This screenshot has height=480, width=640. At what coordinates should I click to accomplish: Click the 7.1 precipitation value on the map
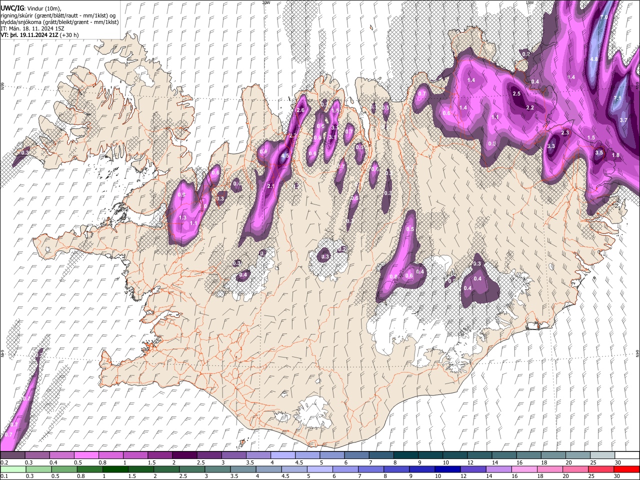[617, 98]
